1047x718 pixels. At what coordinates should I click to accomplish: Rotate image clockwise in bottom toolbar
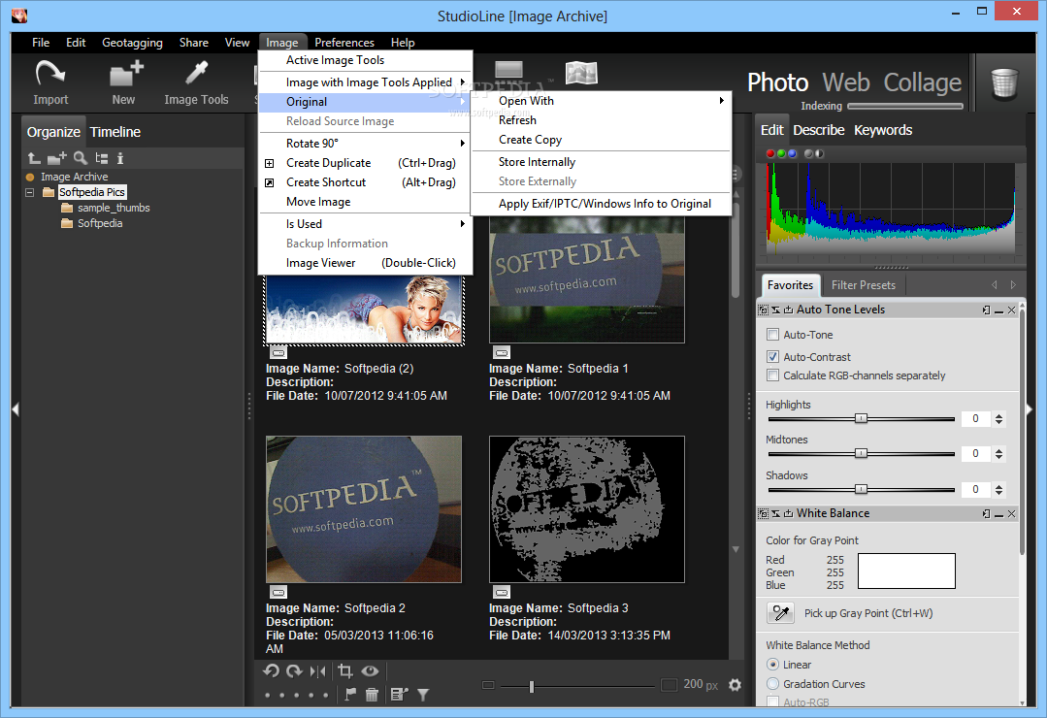pyautogui.click(x=294, y=670)
